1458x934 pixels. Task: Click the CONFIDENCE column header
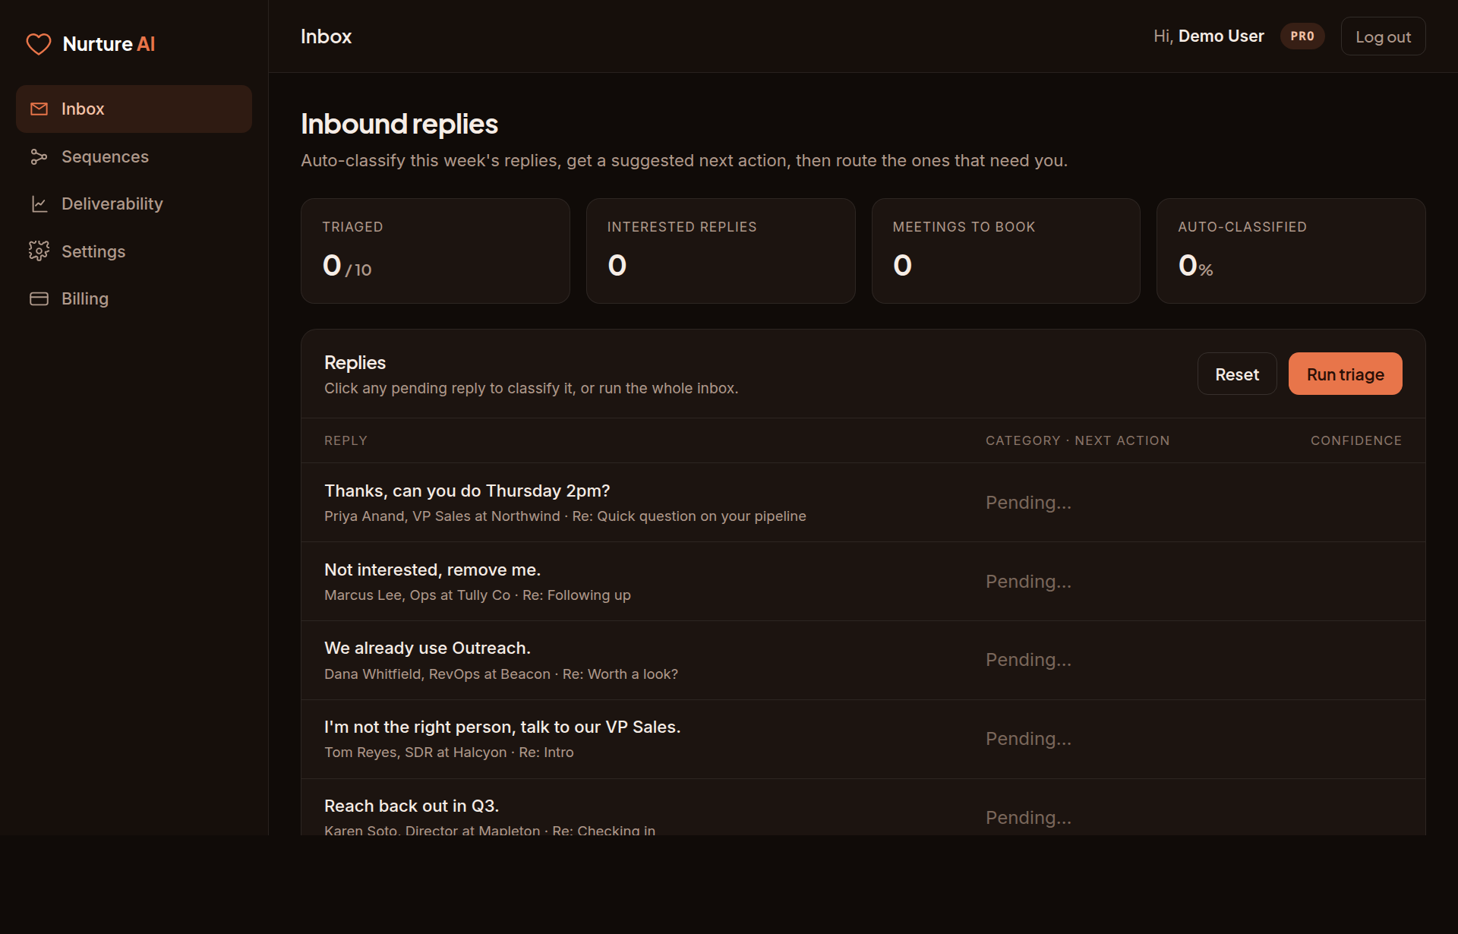click(1356, 440)
